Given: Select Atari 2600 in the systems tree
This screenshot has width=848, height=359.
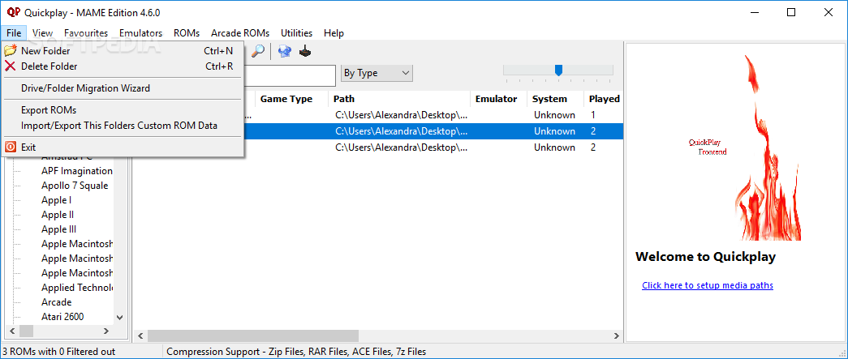Looking at the screenshot, I should [x=62, y=317].
